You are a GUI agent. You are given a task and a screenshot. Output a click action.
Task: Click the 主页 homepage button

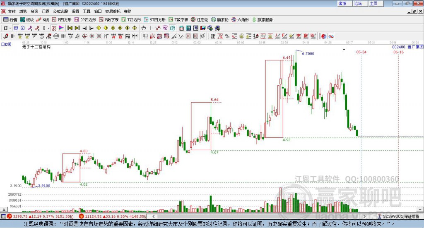point(376,3)
